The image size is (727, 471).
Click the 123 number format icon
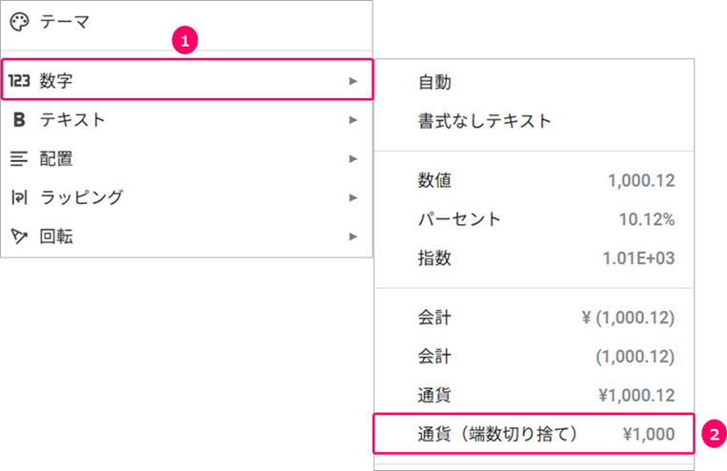(x=19, y=81)
